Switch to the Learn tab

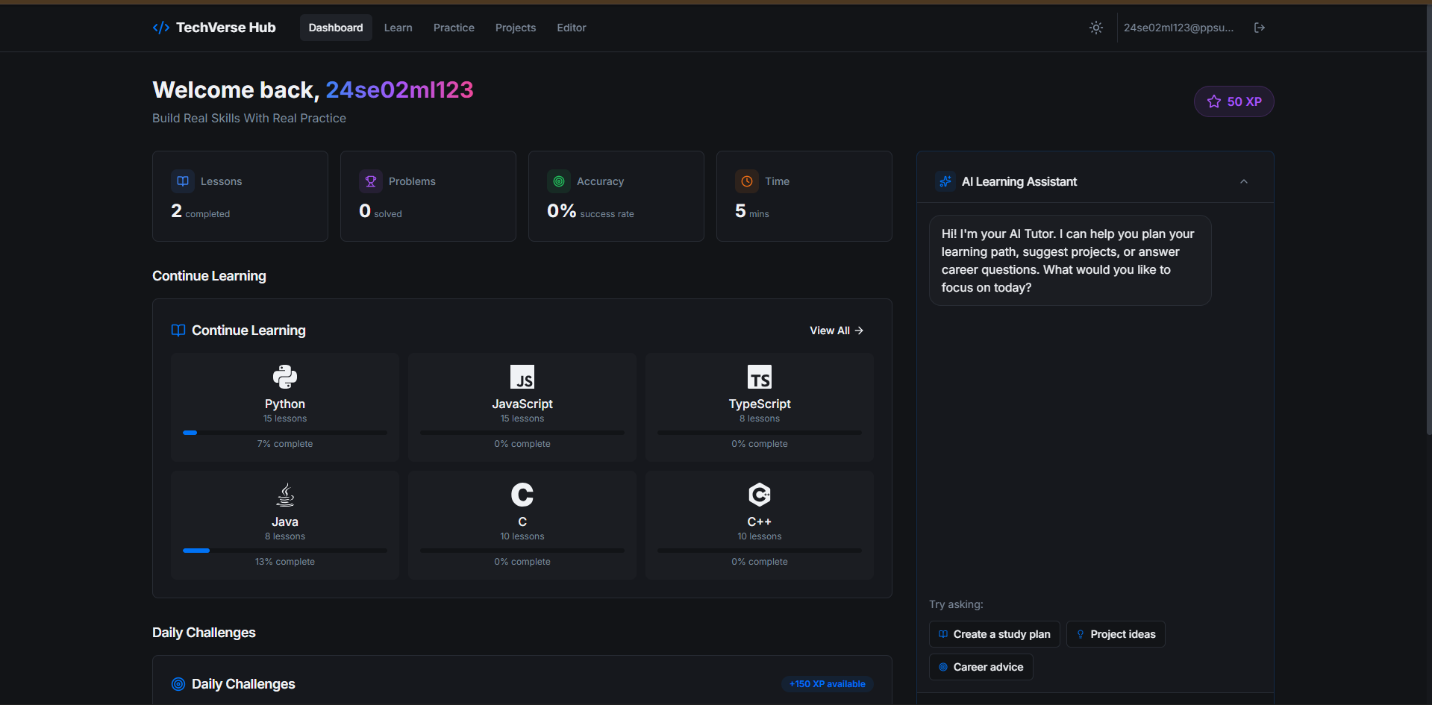coord(398,28)
